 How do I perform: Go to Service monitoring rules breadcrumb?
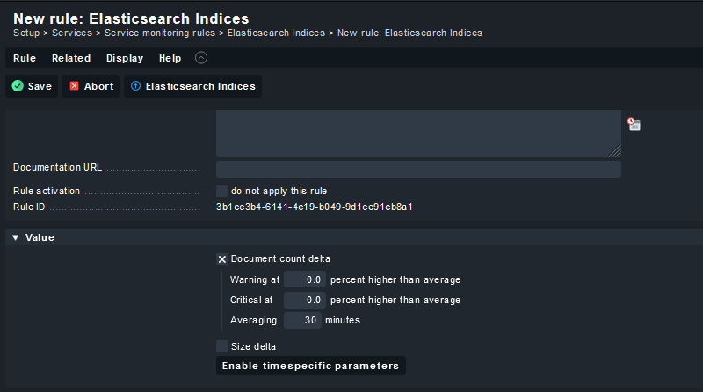tap(160, 33)
